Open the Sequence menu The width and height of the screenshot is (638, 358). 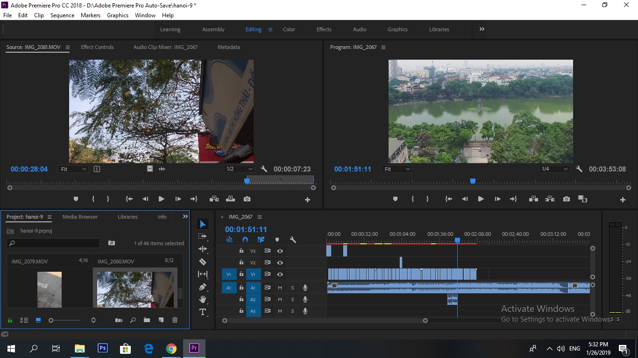(62, 15)
